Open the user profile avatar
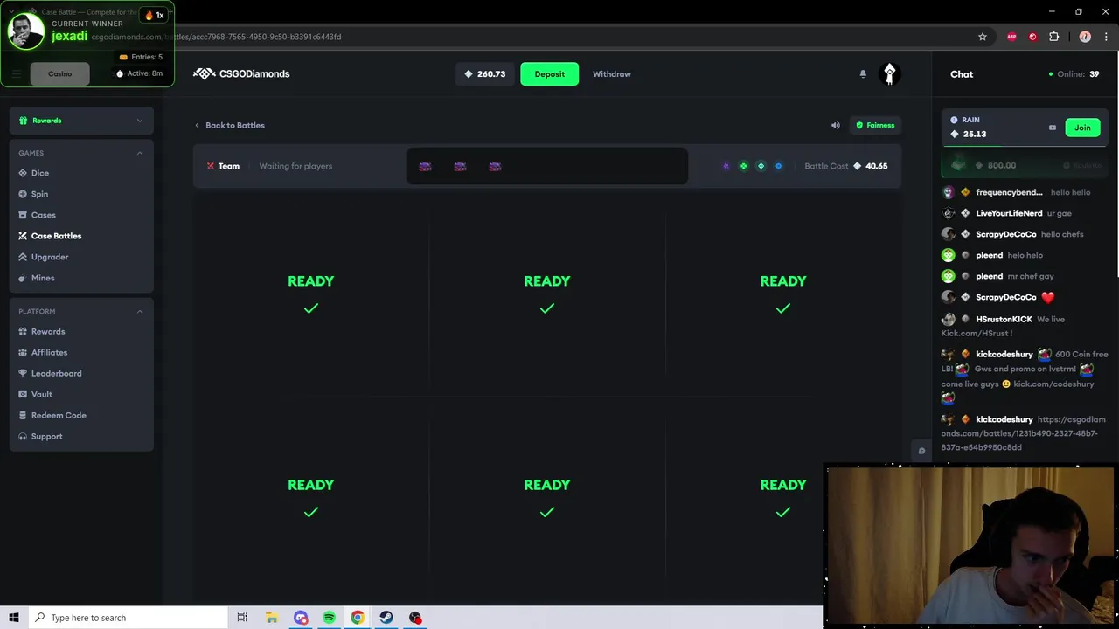The width and height of the screenshot is (1119, 629). coord(889,74)
